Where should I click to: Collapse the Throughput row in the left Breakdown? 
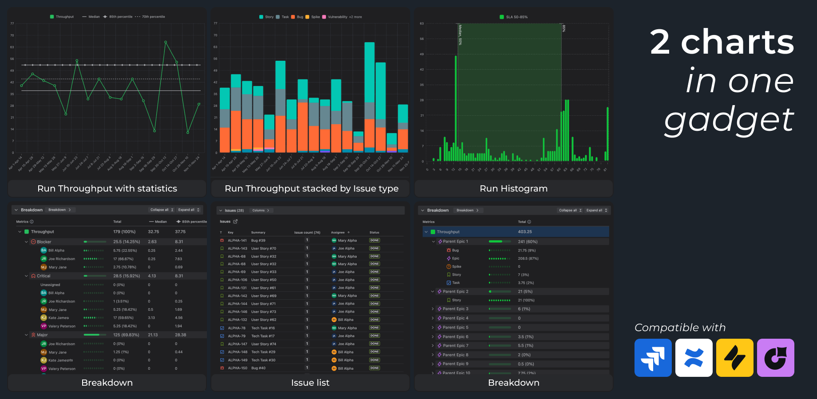[x=20, y=231]
